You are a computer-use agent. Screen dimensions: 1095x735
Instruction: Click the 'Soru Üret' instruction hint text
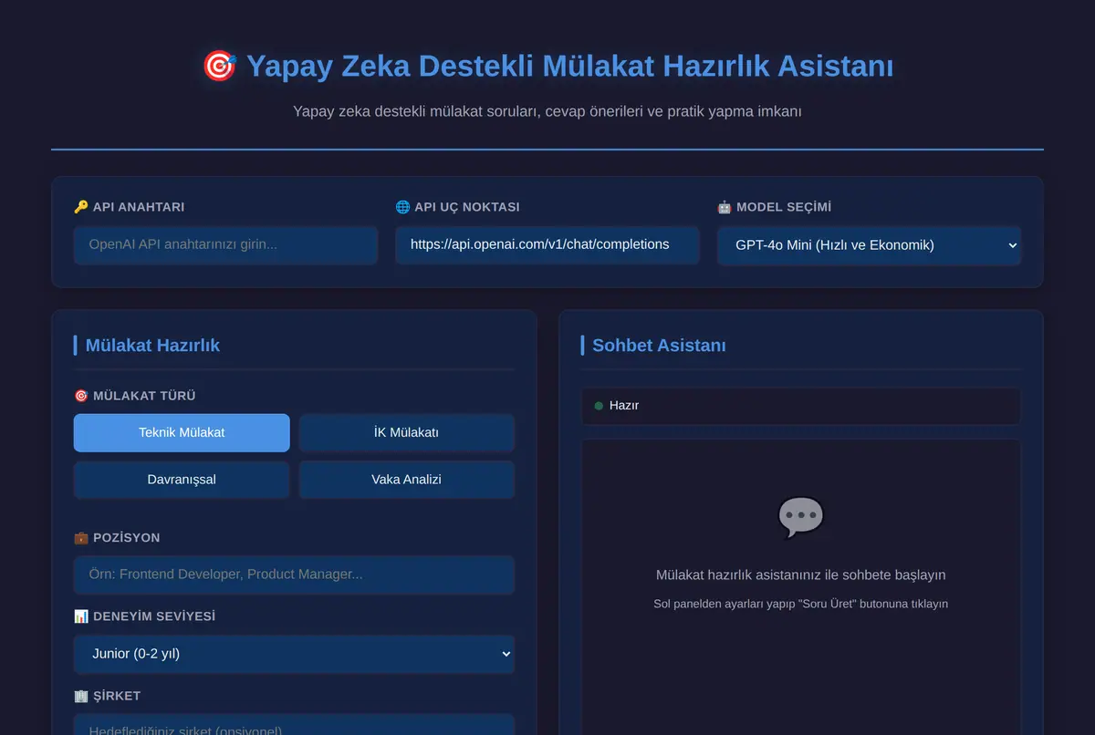[801, 604]
